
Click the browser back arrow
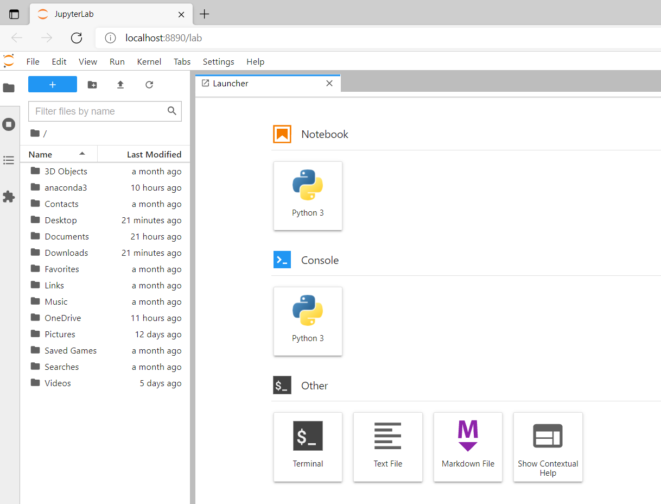[x=17, y=38]
